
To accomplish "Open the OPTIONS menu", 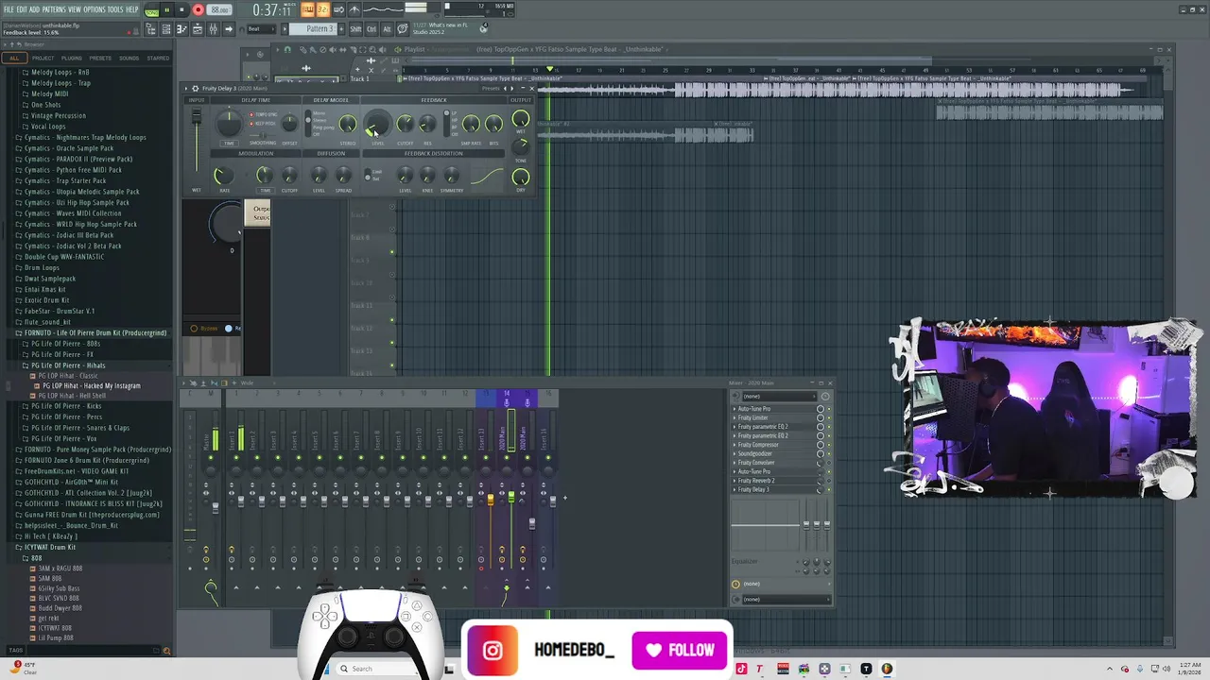I will click(x=95, y=9).
